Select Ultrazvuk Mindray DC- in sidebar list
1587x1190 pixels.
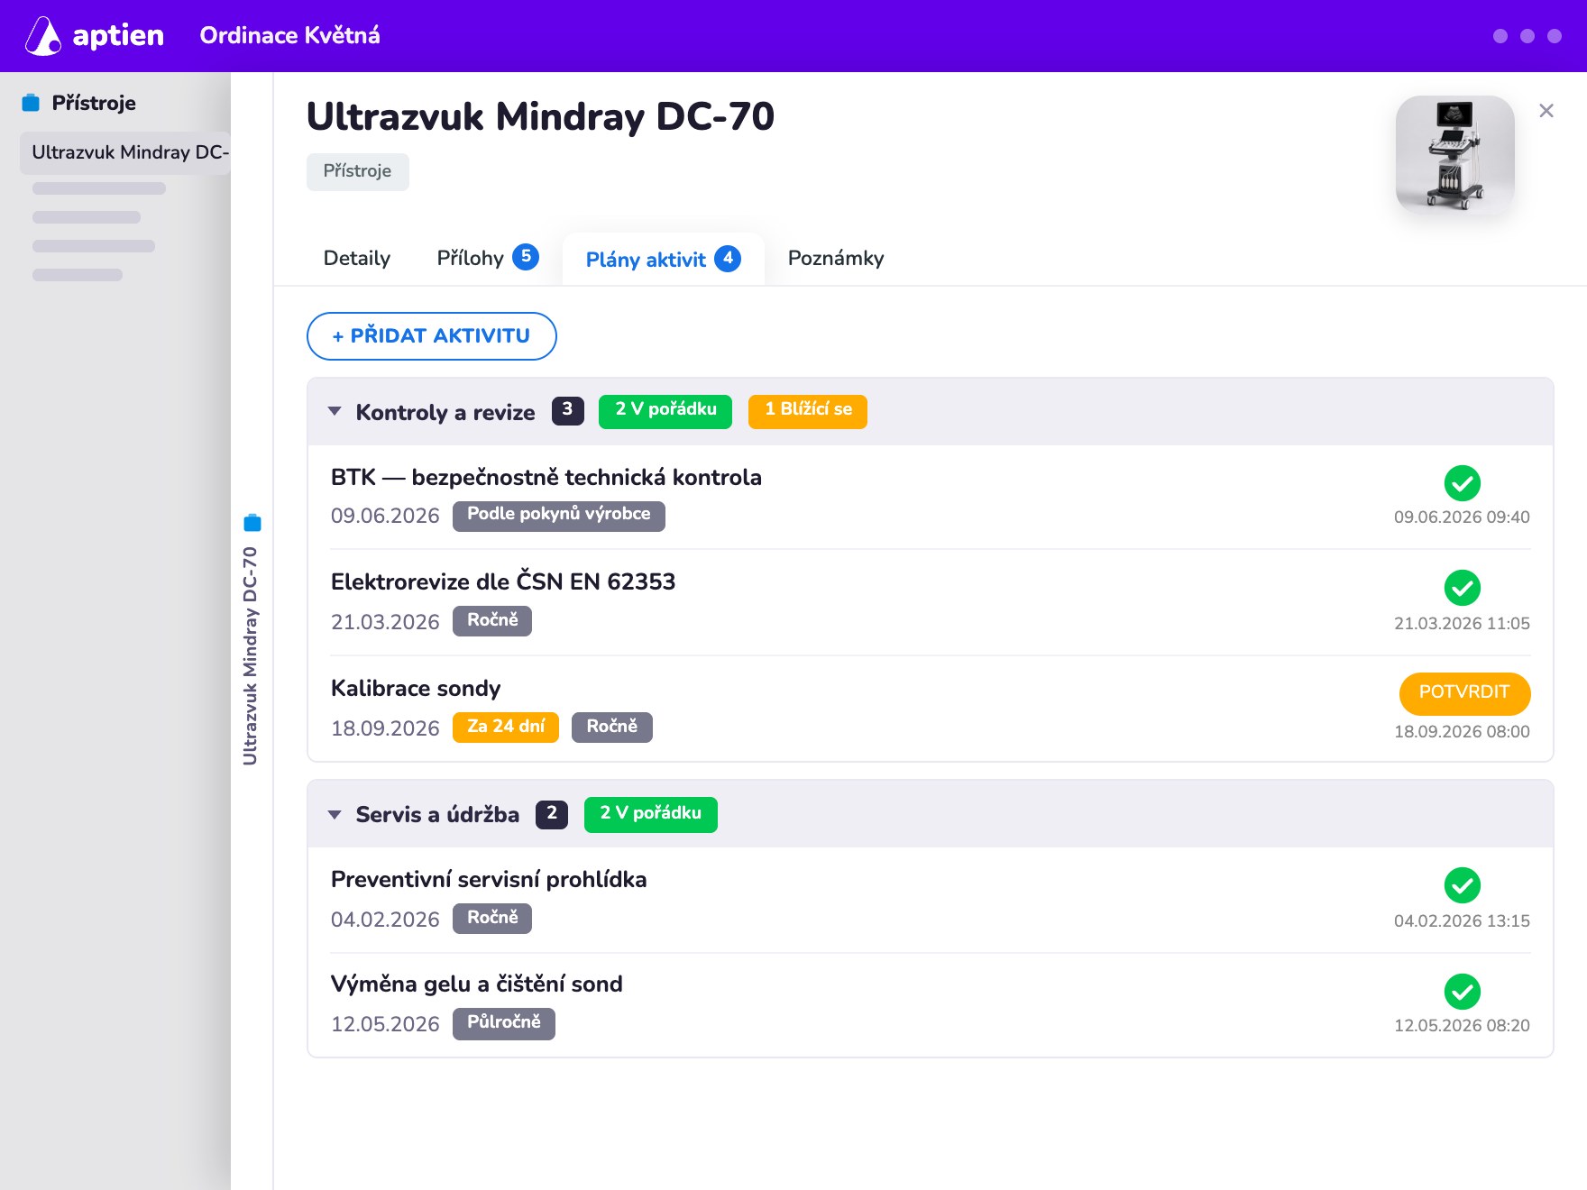125,152
